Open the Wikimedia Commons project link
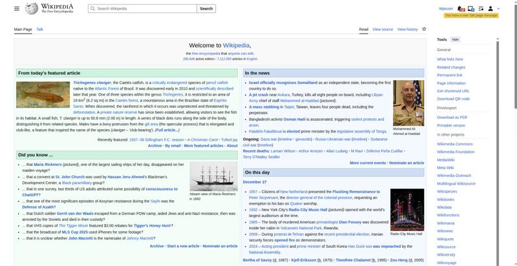Image resolution: width=517 pixels, height=266 pixels. pos(454,144)
